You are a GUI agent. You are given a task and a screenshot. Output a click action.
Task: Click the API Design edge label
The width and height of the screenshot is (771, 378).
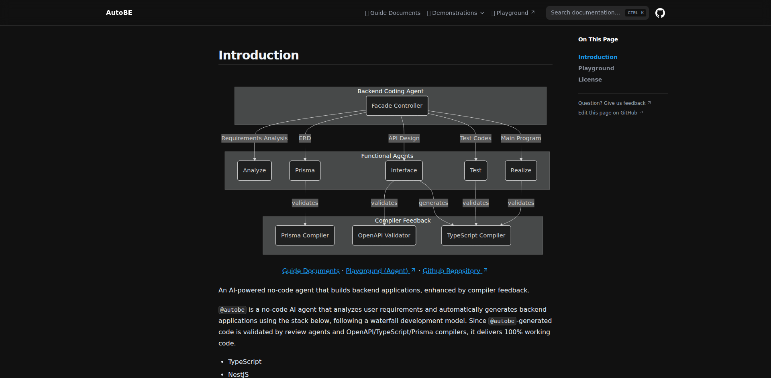(x=404, y=138)
